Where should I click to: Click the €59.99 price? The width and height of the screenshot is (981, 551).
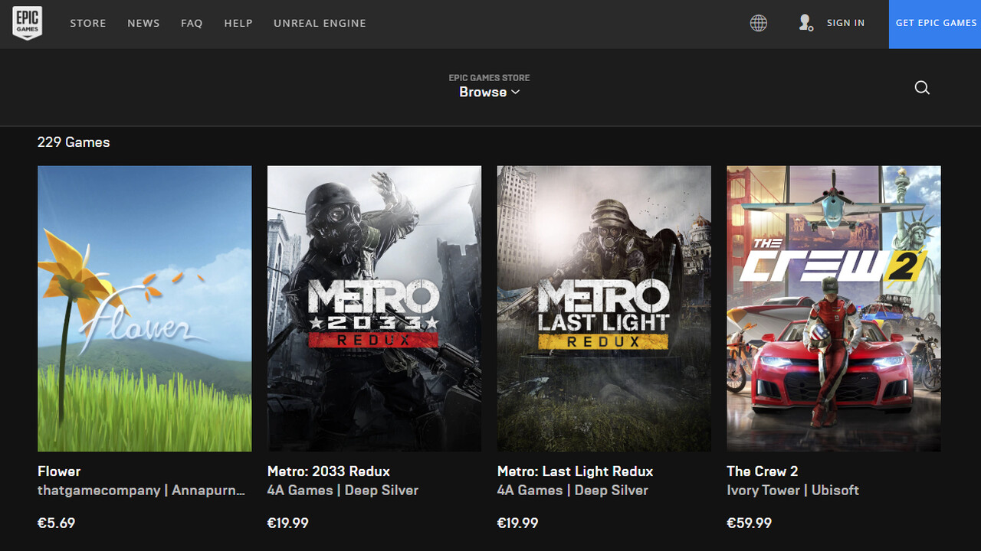750,523
